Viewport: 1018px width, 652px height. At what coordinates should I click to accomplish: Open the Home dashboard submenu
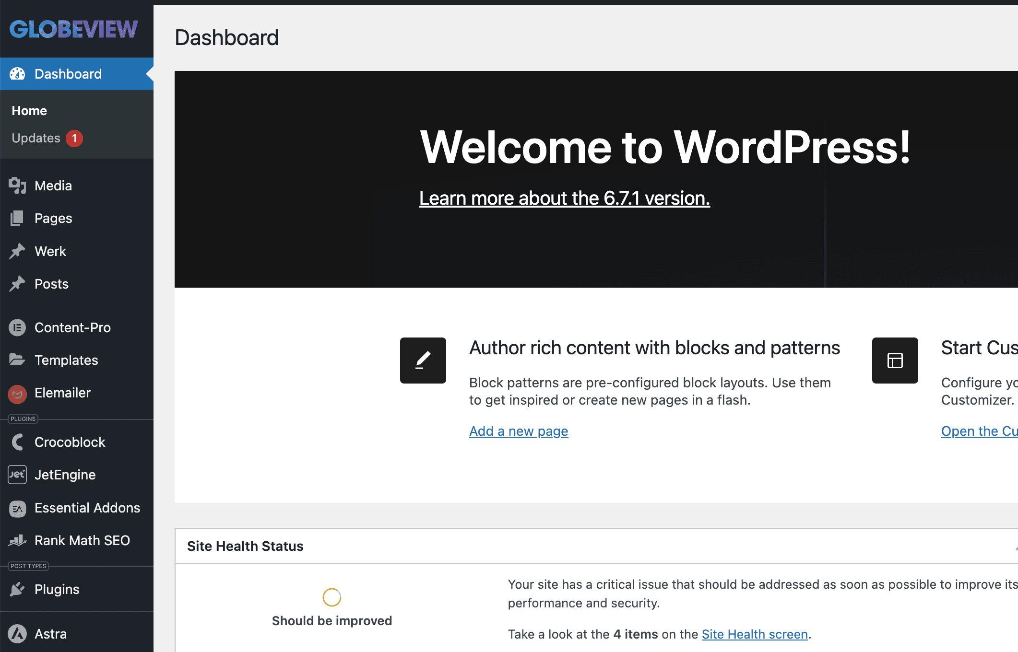click(29, 110)
